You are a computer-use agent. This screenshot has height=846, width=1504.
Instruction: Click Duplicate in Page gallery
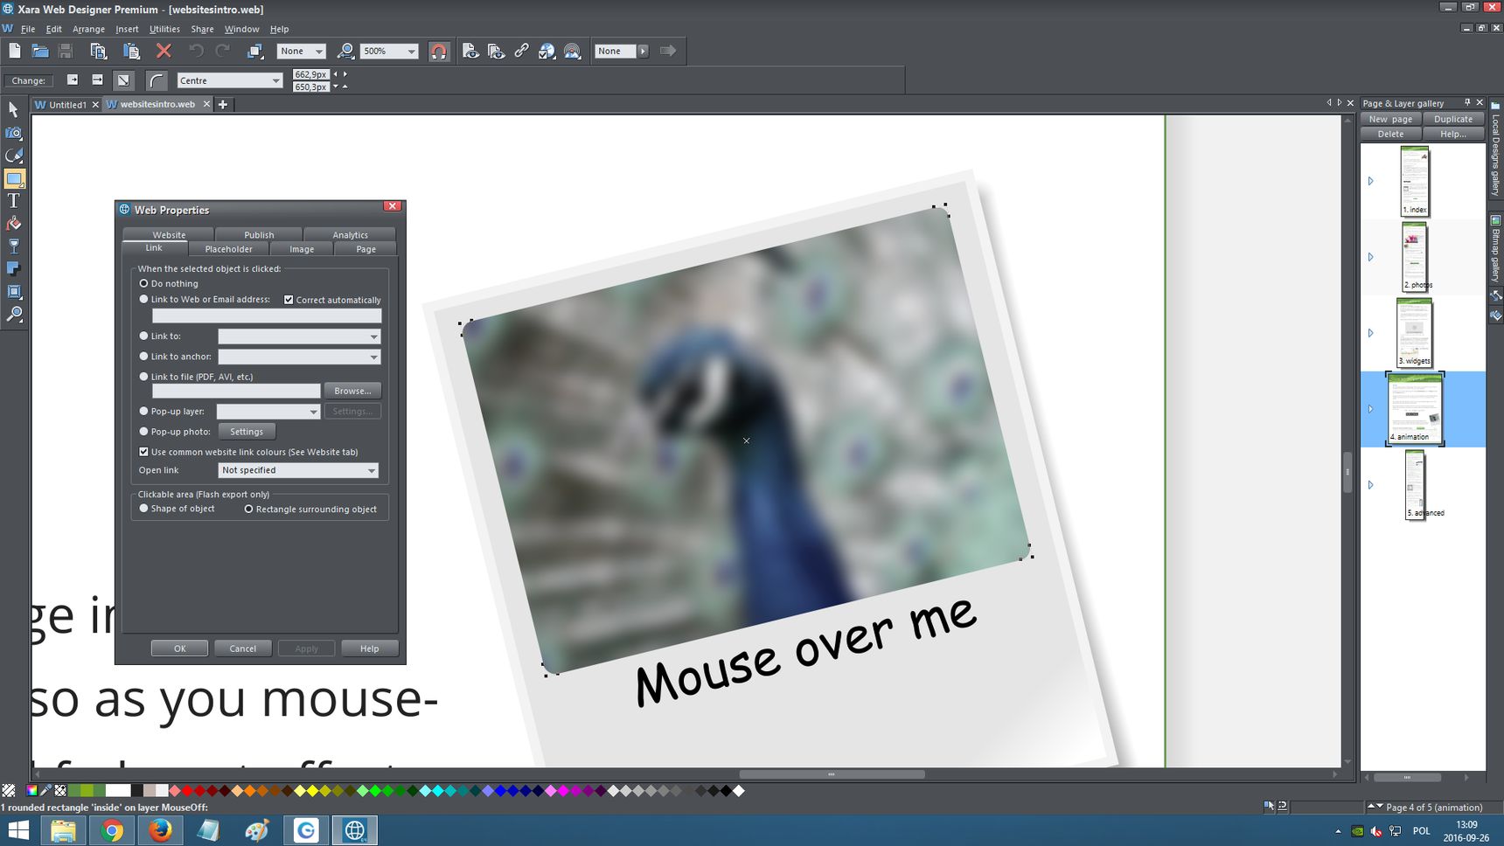tap(1453, 119)
